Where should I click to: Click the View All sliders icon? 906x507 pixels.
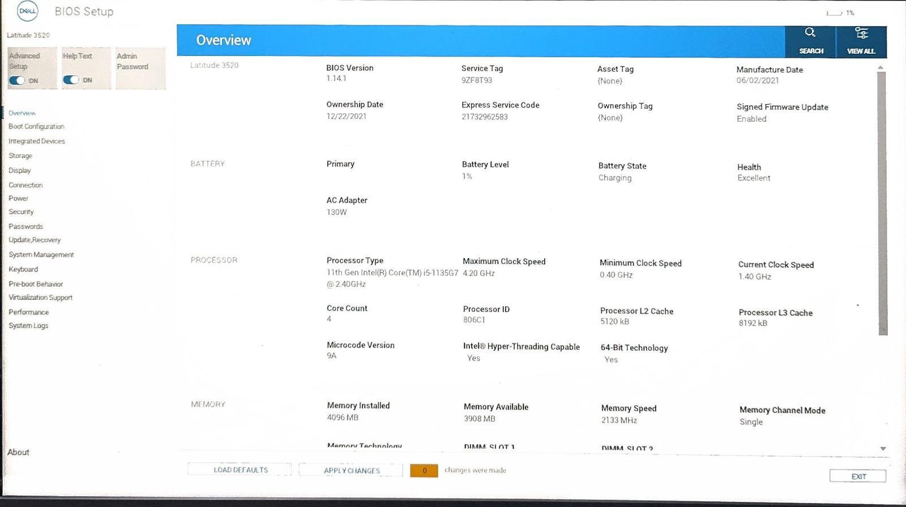[x=861, y=33]
